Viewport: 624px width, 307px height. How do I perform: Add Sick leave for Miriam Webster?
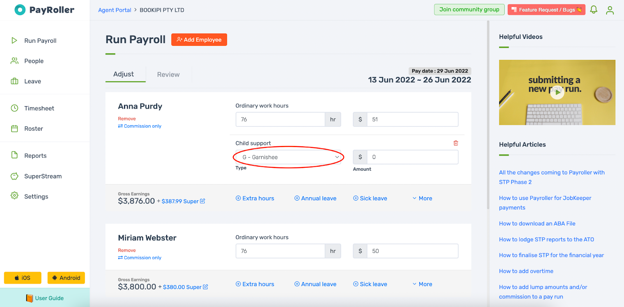click(370, 284)
